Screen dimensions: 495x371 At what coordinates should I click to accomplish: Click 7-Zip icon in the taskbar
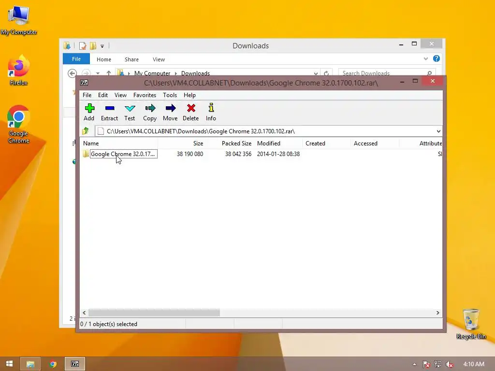(x=75, y=364)
